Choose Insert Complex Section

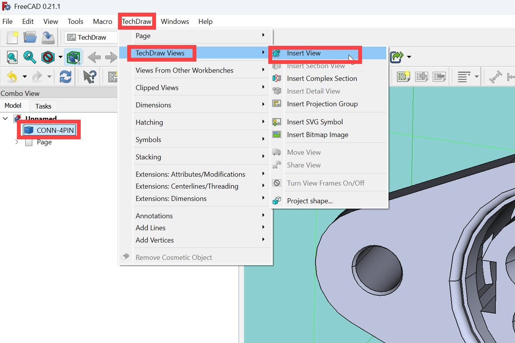(x=322, y=79)
